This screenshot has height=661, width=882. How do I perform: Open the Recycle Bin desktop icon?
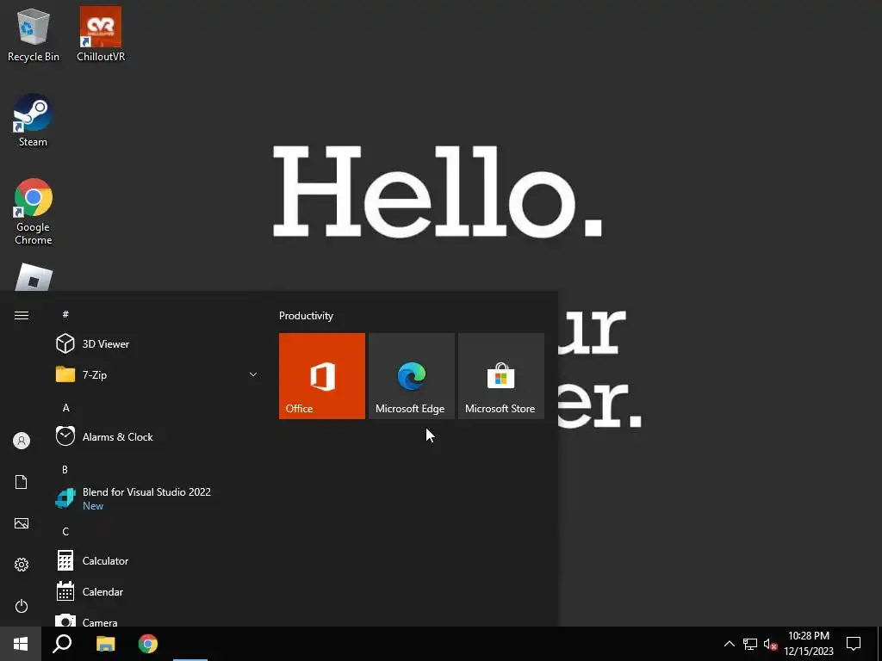coord(34,34)
